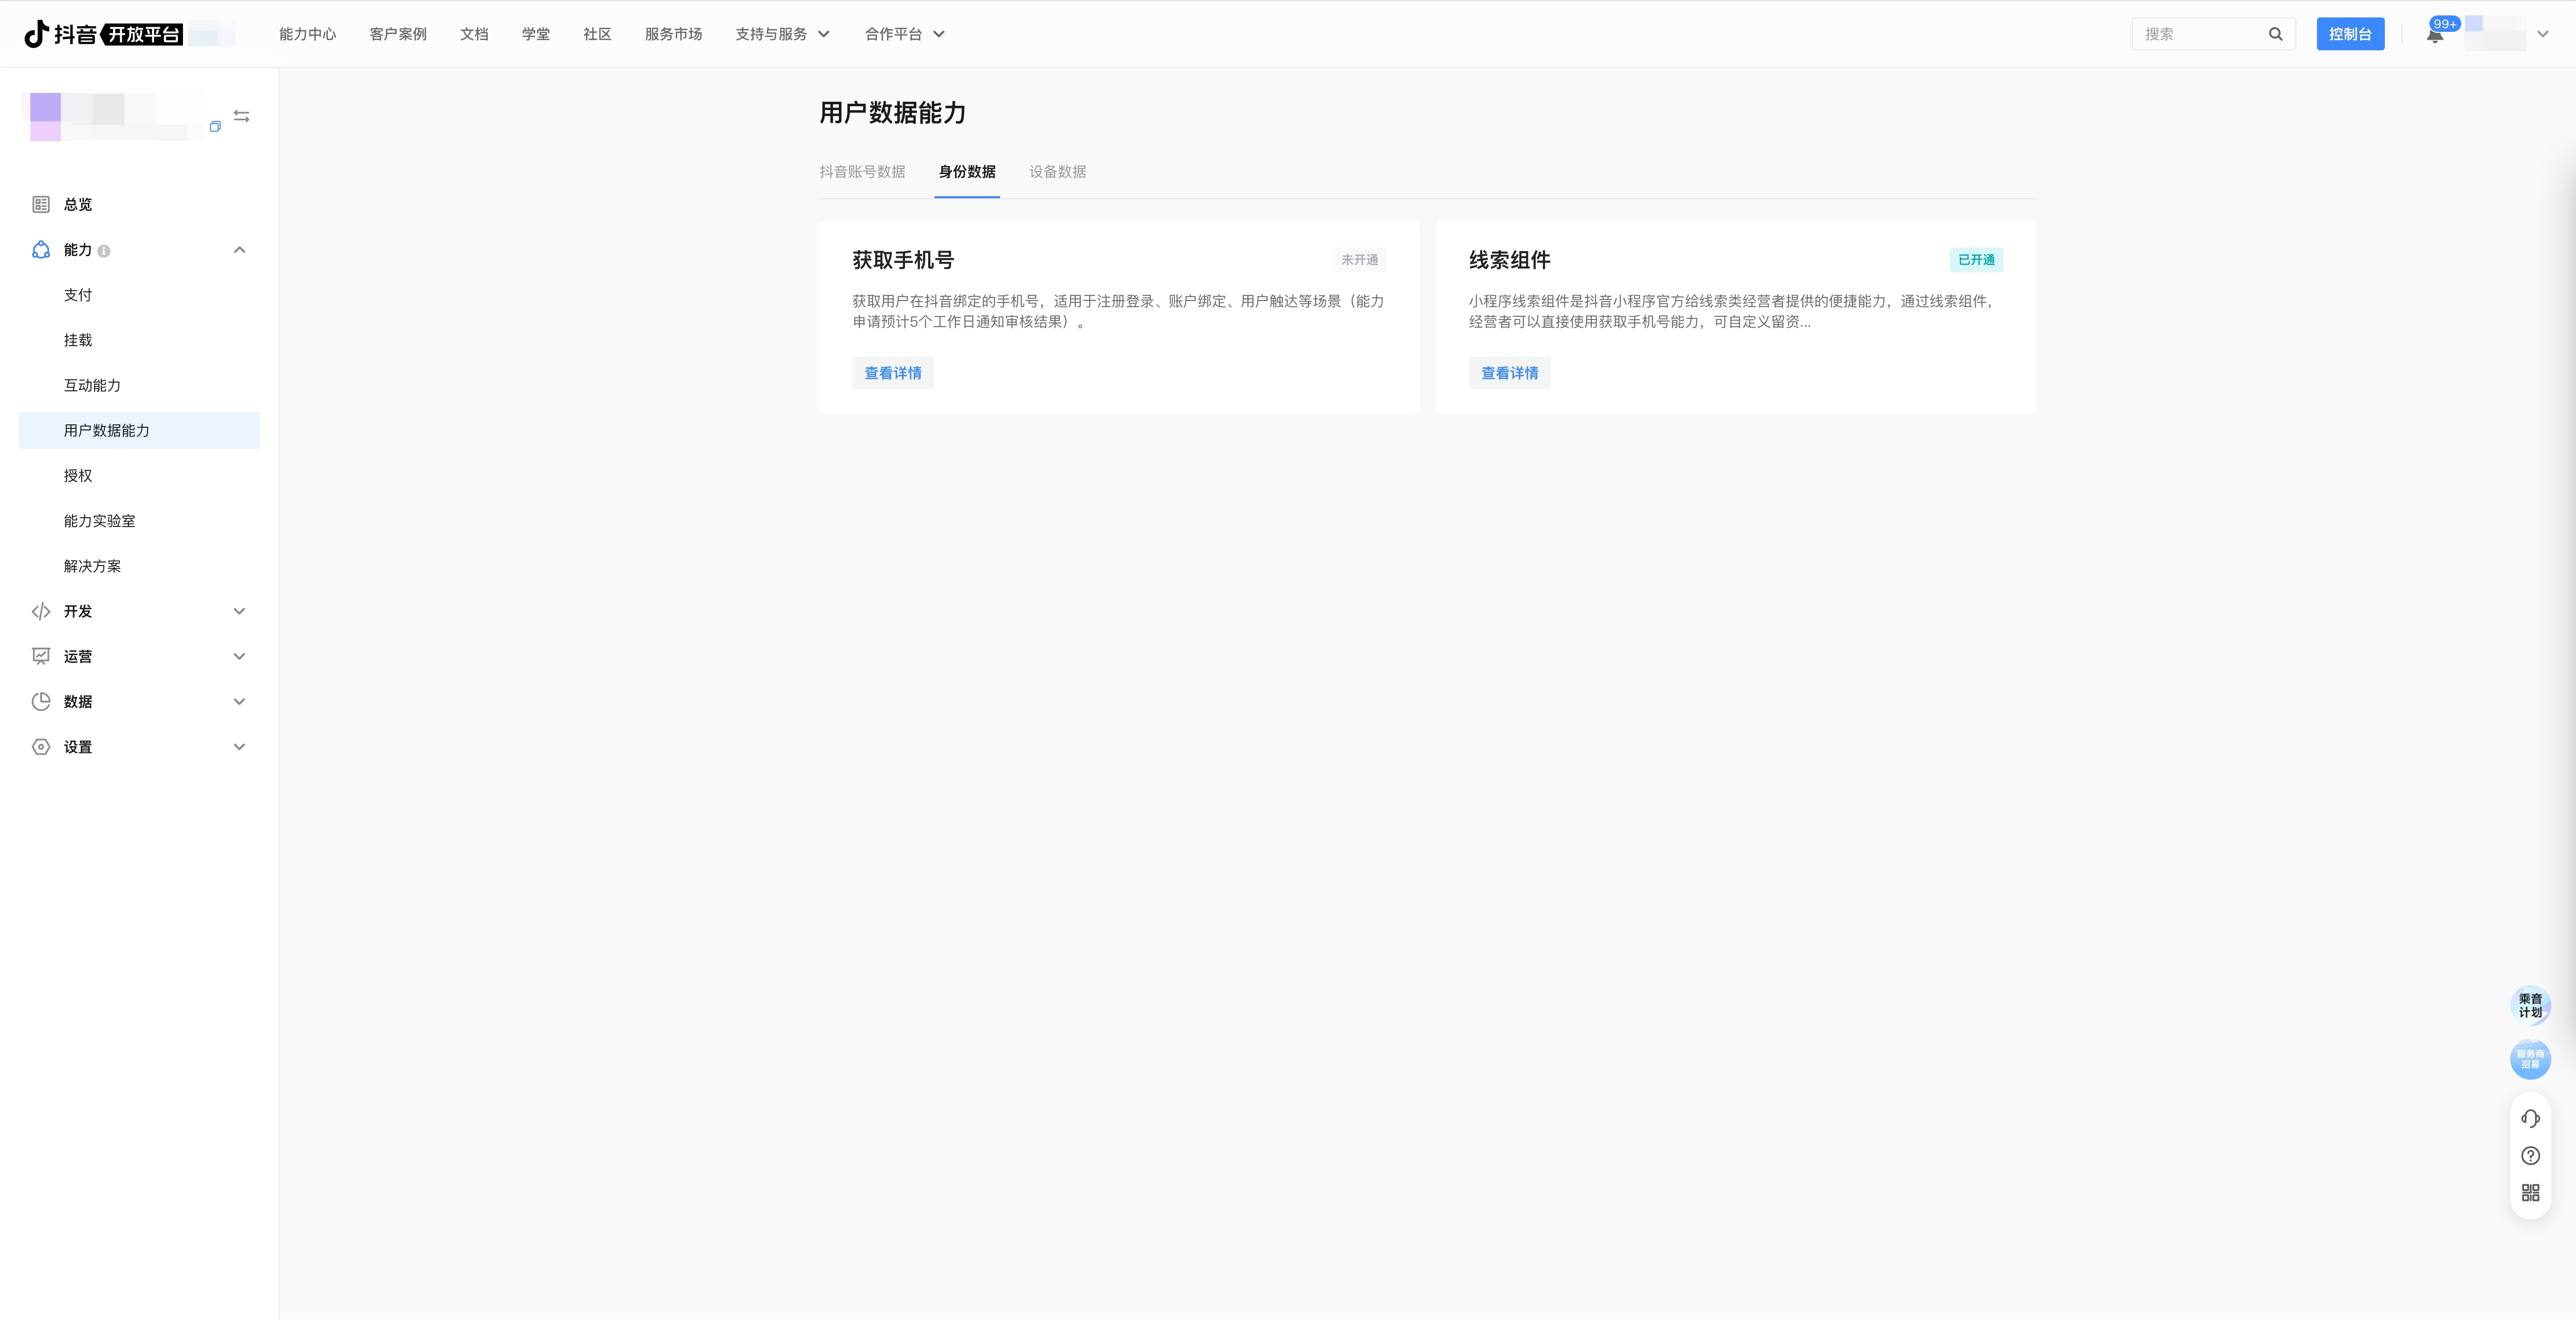The width and height of the screenshot is (2576, 1319).
Task: Click 查看详情 under 获取手机号
Action: point(892,373)
